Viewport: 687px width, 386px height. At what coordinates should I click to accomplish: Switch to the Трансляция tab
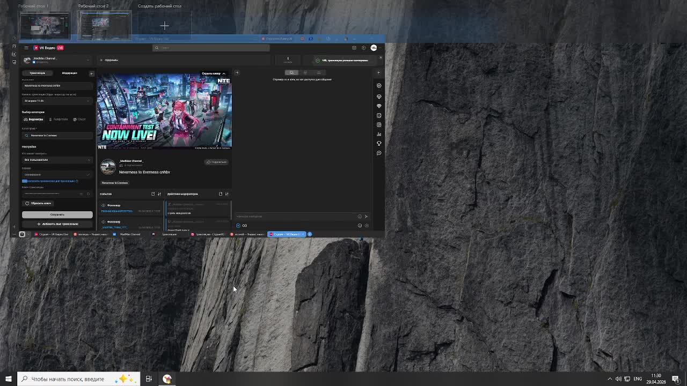[37, 73]
